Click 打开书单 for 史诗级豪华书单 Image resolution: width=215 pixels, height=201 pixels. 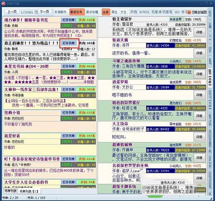pos(68,159)
